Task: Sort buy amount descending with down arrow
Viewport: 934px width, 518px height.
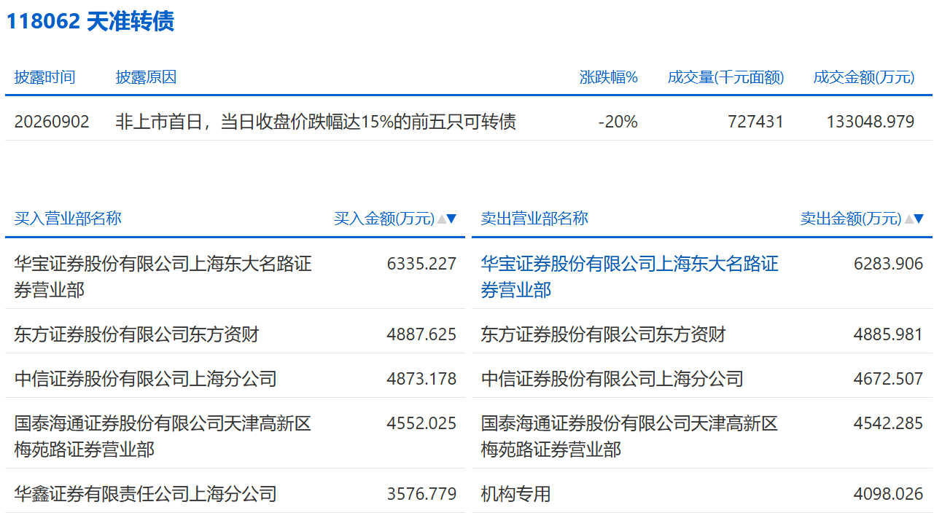Action: [x=451, y=219]
